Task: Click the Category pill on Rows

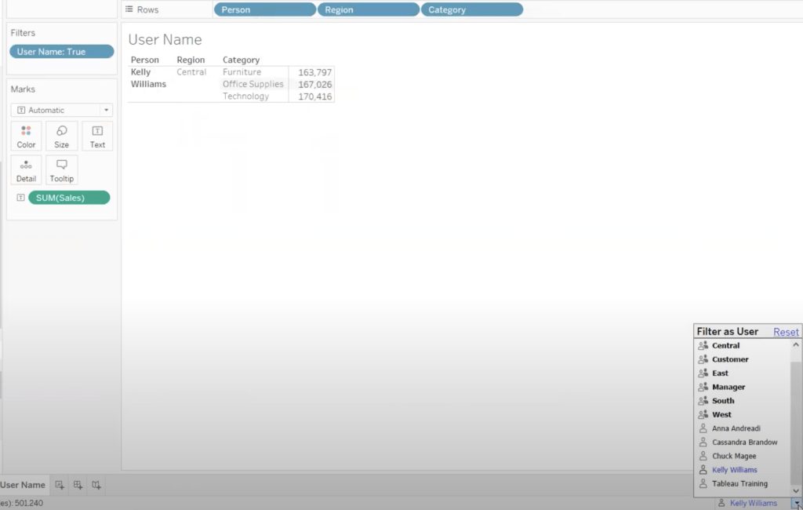Action: tap(471, 9)
